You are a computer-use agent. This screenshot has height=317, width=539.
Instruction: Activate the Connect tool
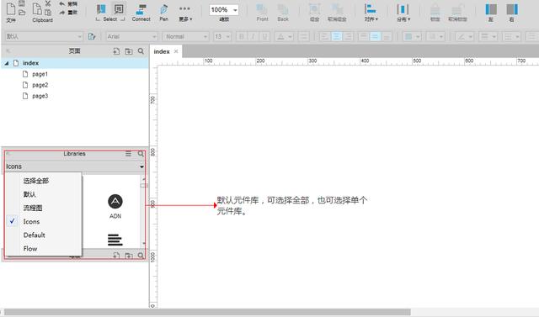[141, 13]
